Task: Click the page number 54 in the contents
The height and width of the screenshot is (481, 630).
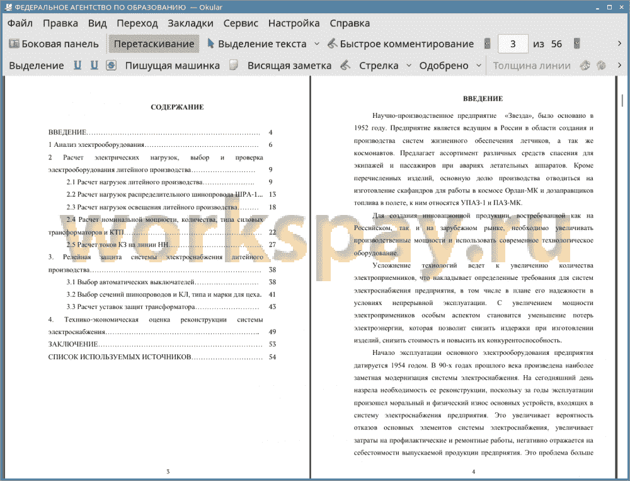Action: [272, 357]
